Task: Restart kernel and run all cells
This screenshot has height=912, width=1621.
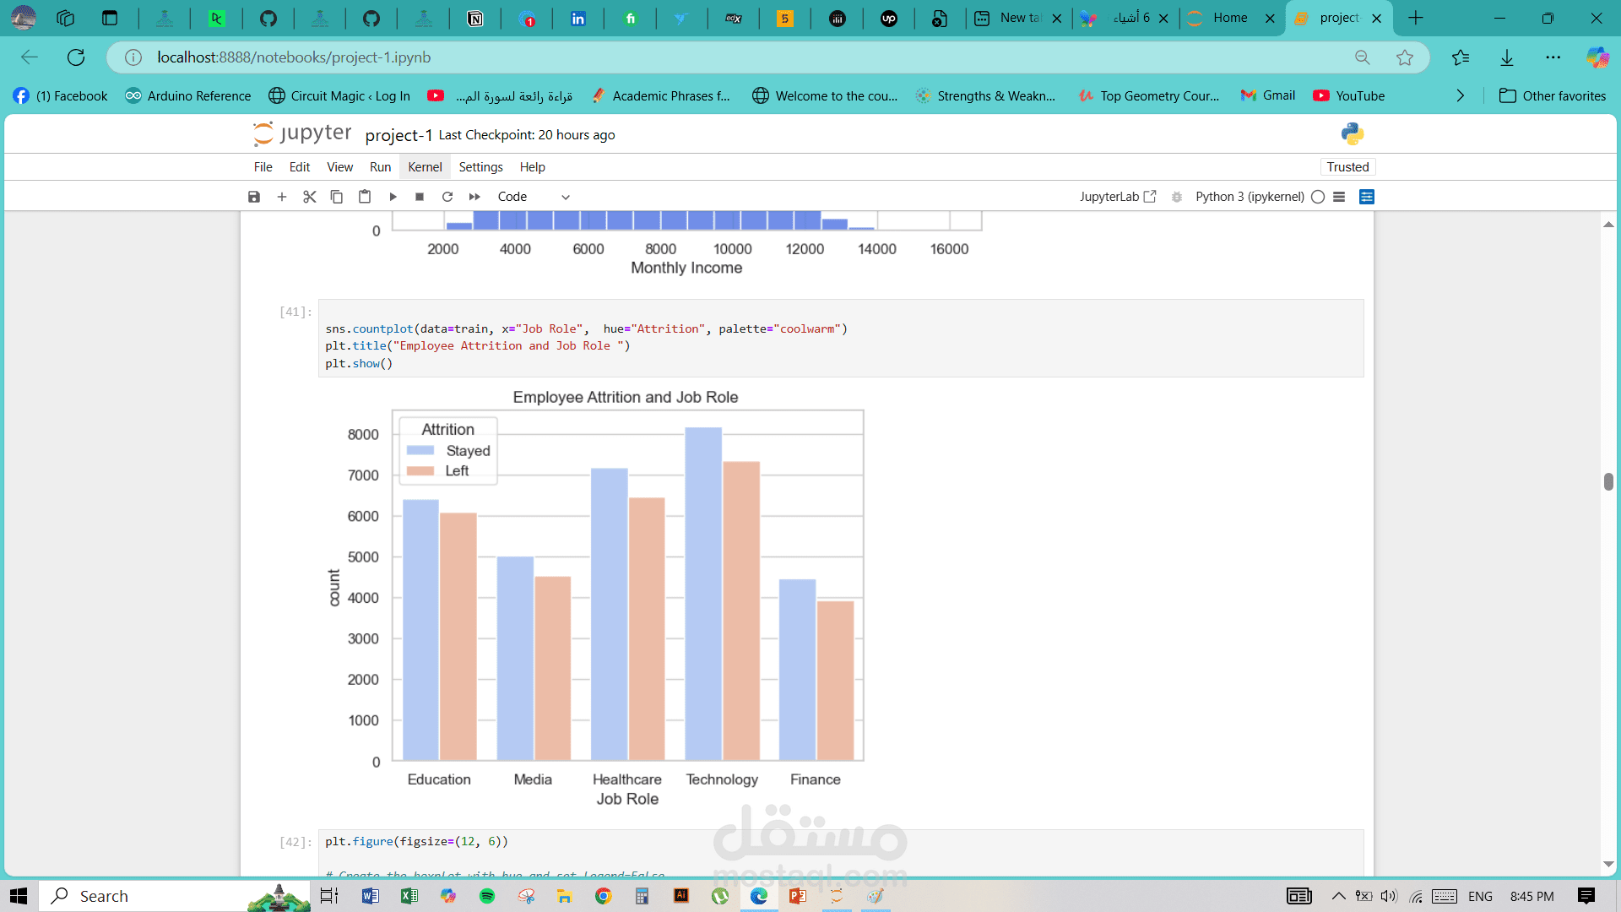Action: (474, 197)
